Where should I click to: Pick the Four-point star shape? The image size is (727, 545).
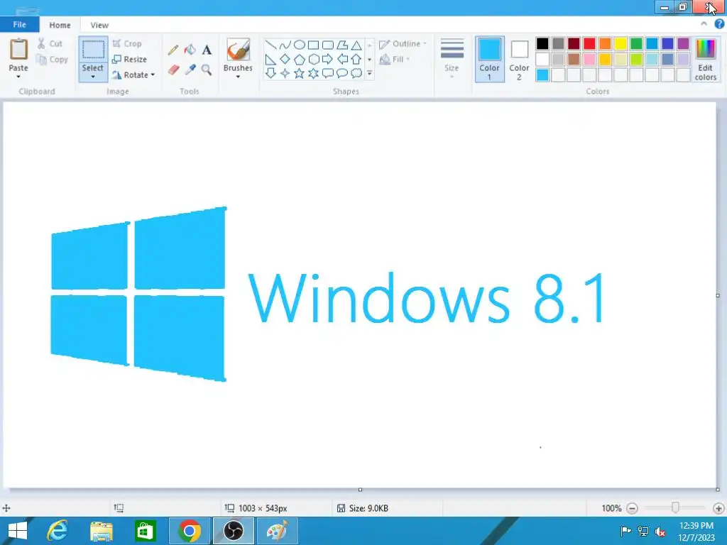pyautogui.click(x=285, y=73)
